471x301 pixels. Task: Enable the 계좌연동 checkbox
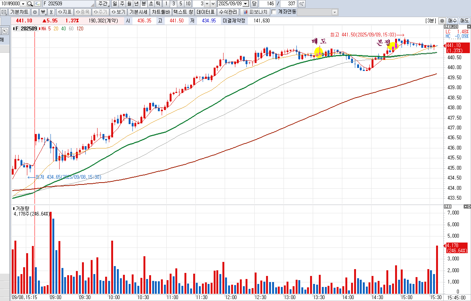pos(274,12)
